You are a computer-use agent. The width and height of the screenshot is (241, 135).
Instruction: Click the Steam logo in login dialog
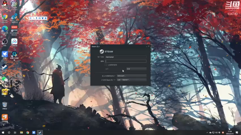[x=106, y=52]
